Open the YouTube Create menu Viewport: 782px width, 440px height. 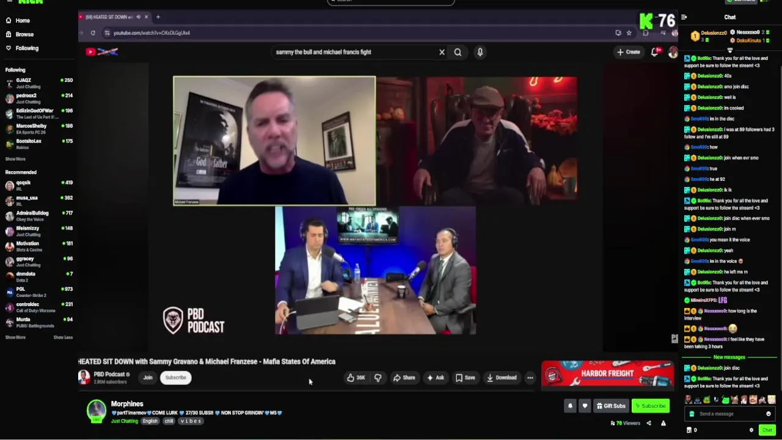coord(629,52)
